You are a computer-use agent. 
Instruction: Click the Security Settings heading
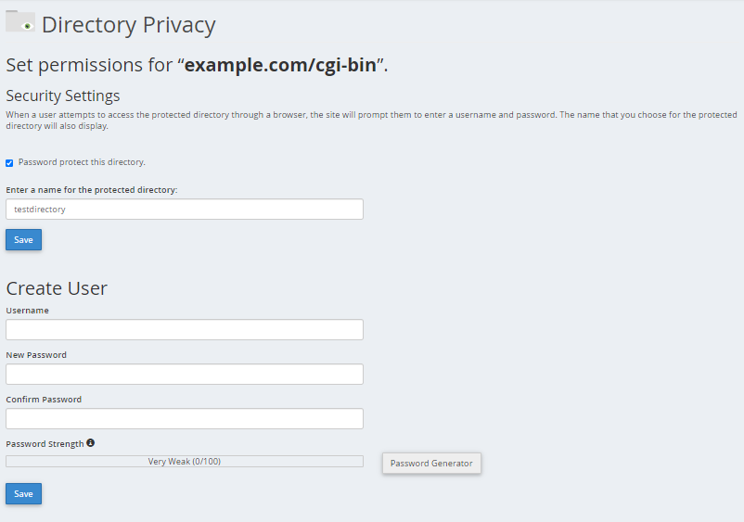(63, 95)
